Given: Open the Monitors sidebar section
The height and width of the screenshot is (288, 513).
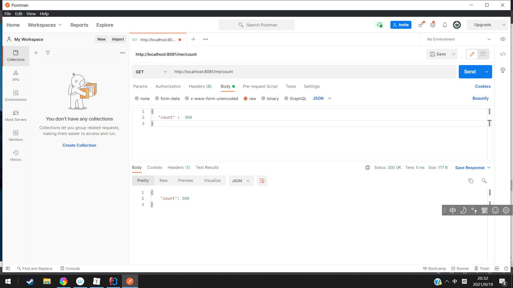Looking at the screenshot, I should pyautogui.click(x=16, y=136).
